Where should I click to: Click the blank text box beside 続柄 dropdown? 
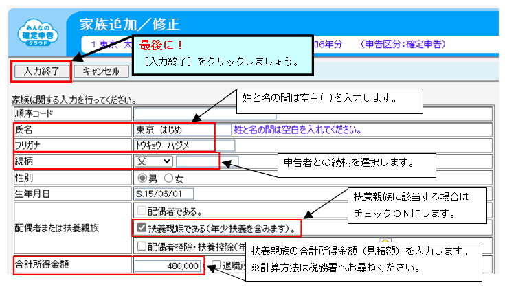(x=207, y=161)
